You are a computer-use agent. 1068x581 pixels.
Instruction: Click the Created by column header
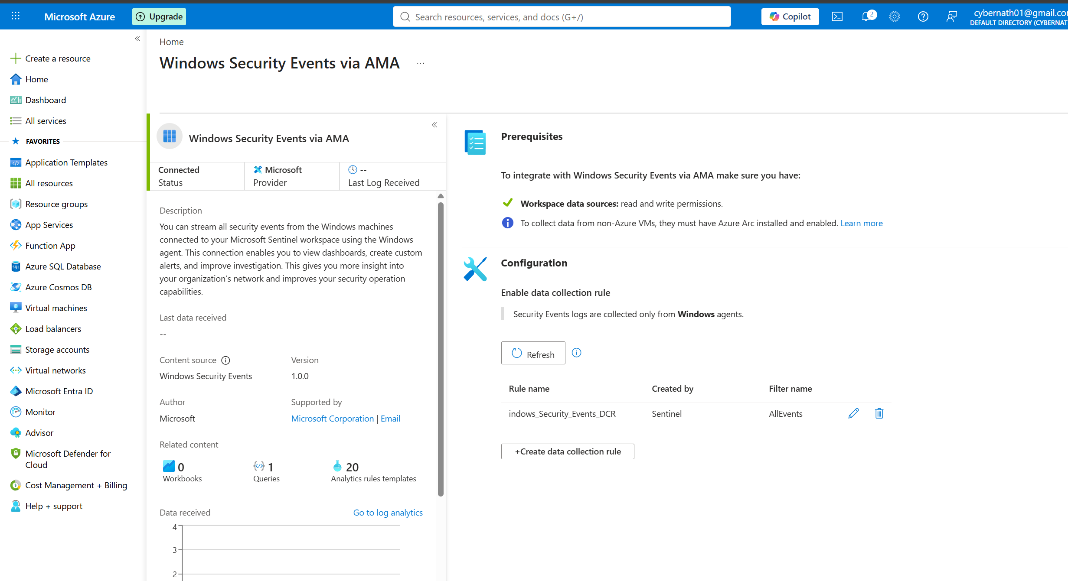click(673, 388)
